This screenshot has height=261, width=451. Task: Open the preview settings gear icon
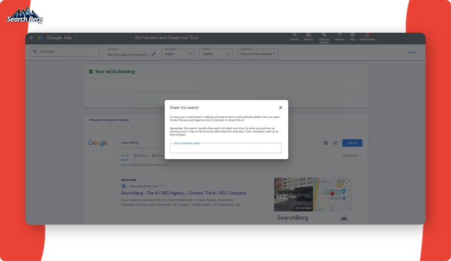(x=326, y=143)
